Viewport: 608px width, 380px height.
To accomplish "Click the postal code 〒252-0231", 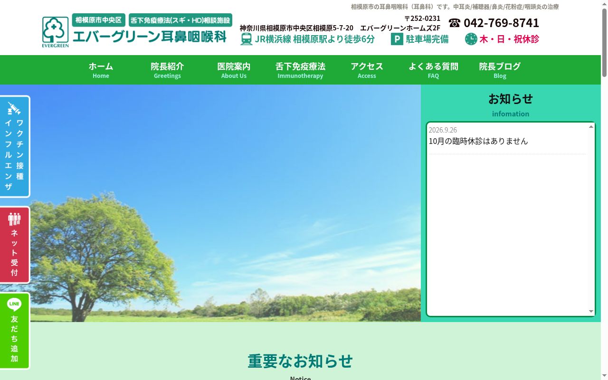I will click(x=422, y=18).
